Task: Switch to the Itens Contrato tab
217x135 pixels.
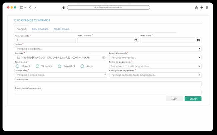Action: (x=40, y=29)
